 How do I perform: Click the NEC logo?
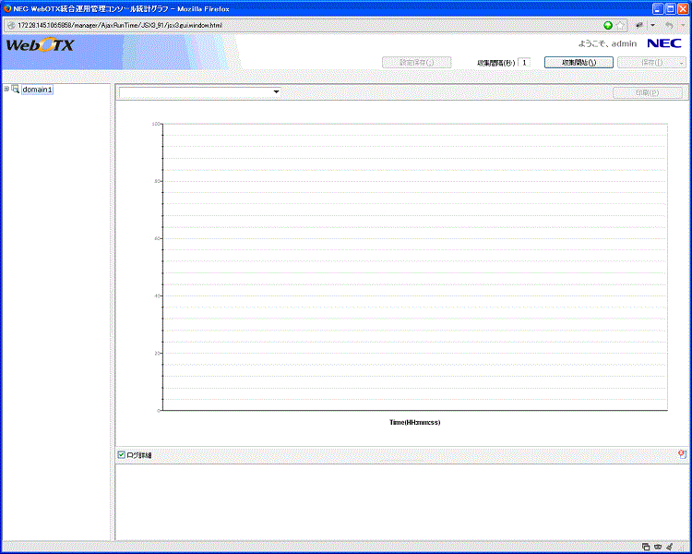(x=664, y=43)
